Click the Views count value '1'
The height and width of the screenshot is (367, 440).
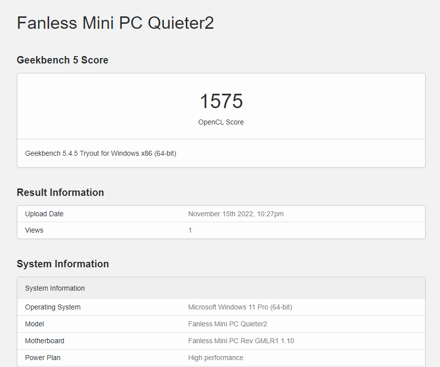click(190, 230)
